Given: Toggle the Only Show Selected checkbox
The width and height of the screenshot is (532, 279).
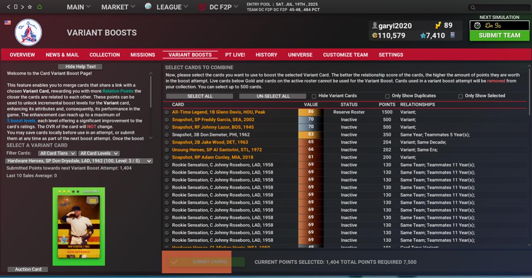Looking at the screenshot, I should coord(460,96).
